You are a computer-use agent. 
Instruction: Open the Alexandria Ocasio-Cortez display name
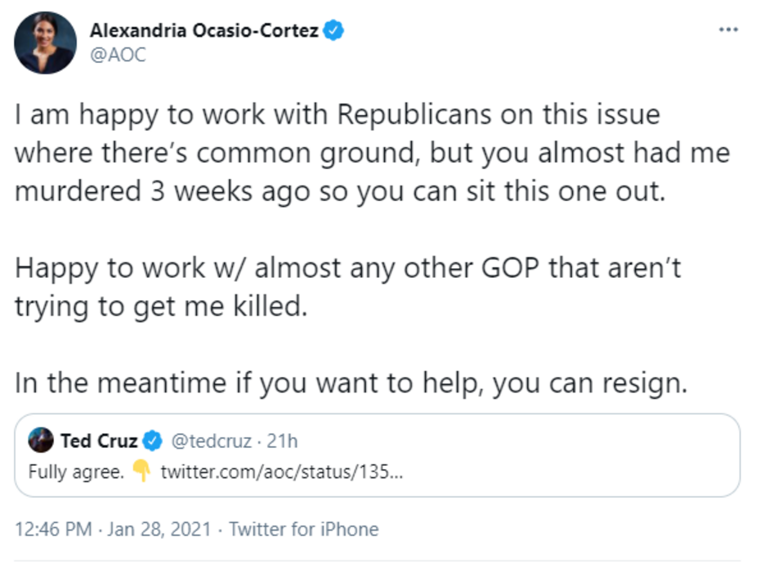click(205, 32)
